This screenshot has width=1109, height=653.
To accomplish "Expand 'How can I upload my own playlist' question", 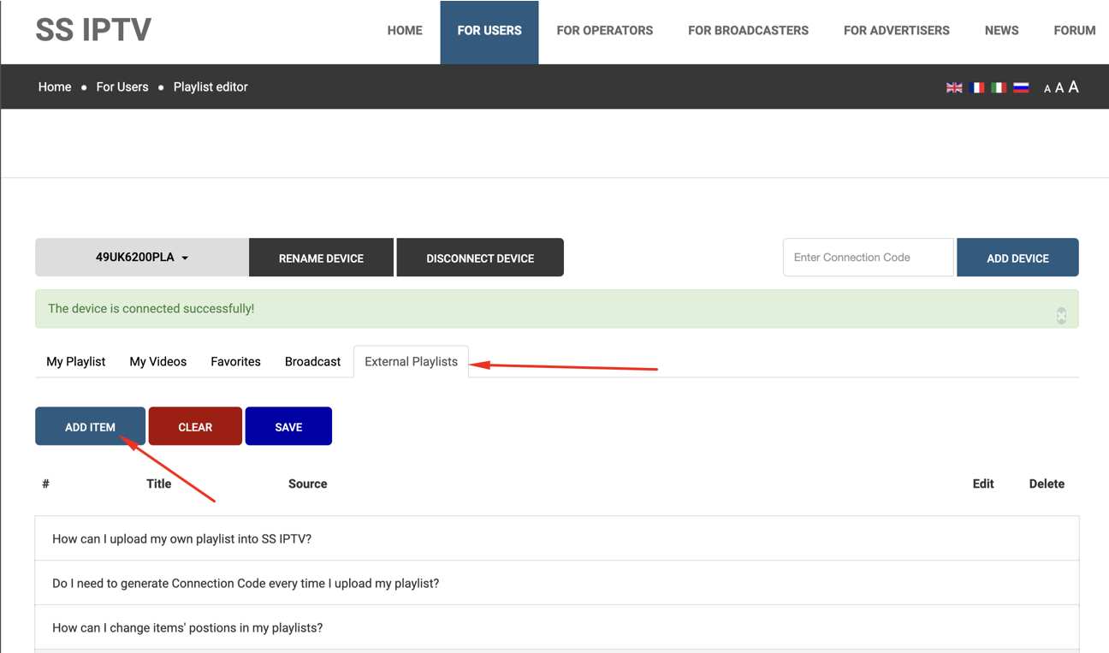I will click(x=557, y=538).
